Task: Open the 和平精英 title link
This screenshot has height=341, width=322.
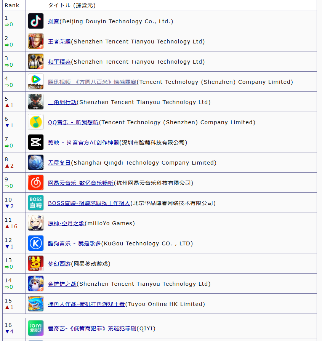Action: click(59, 62)
